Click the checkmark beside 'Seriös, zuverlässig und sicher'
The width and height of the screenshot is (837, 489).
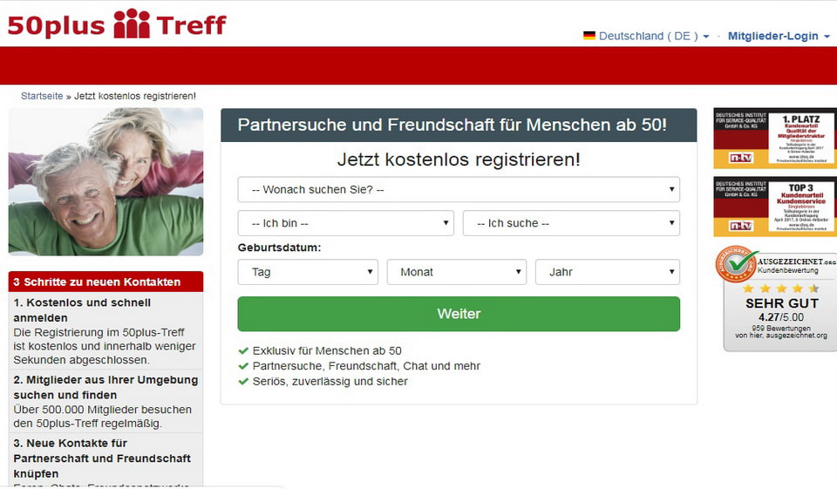(243, 382)
